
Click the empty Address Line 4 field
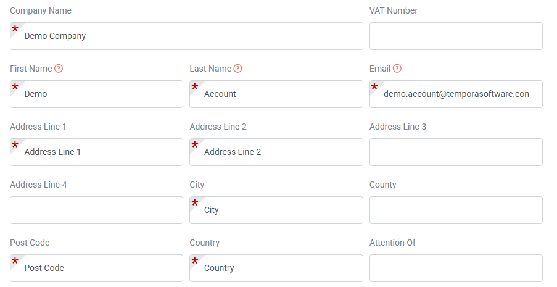click(x=96, y=210)
